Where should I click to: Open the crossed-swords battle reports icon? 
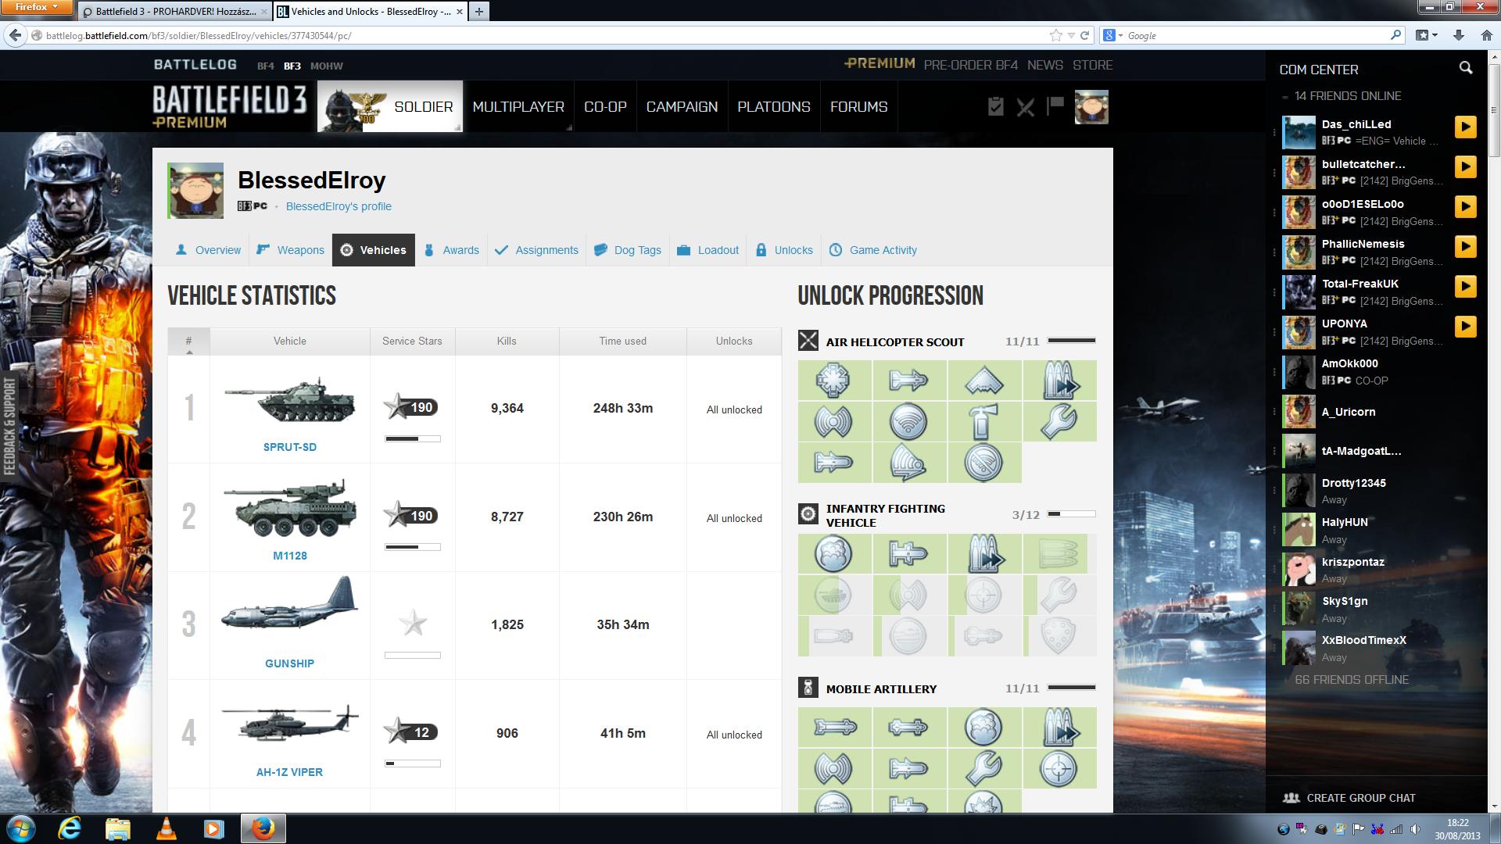(x=1025, y=107)
